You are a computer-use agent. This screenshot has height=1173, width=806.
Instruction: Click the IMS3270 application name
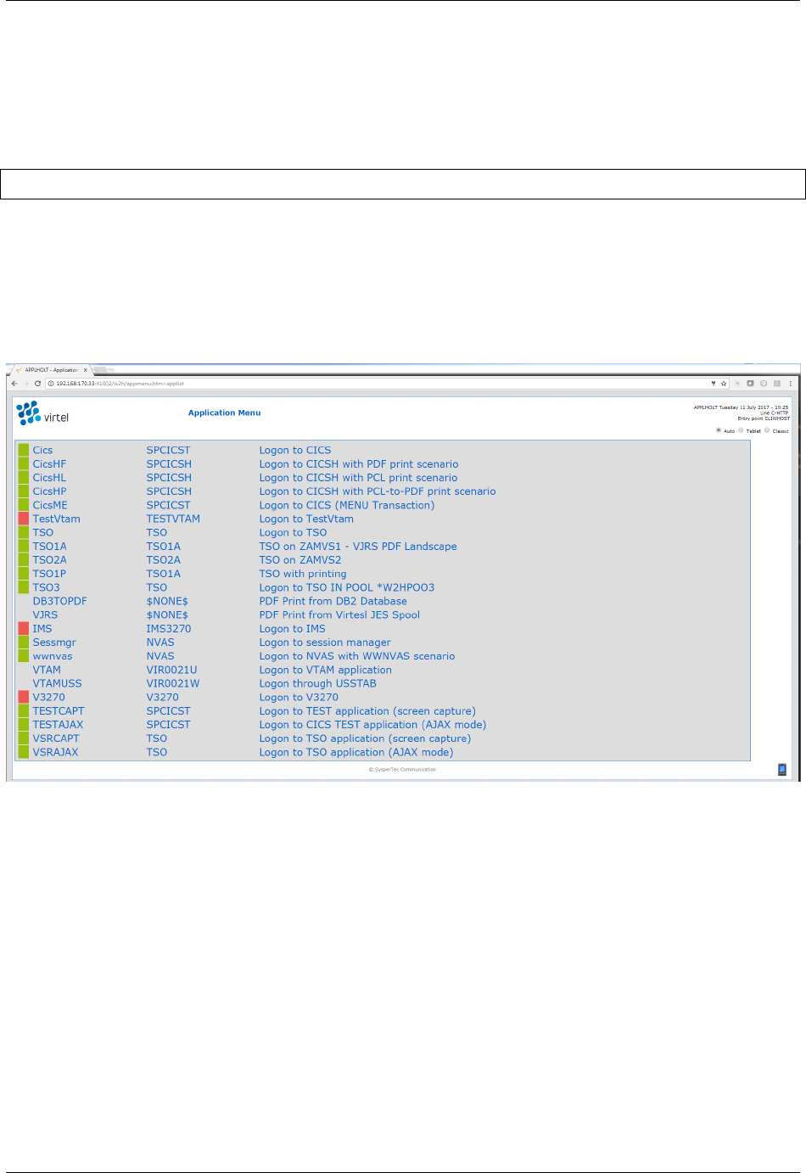(169, 629)
